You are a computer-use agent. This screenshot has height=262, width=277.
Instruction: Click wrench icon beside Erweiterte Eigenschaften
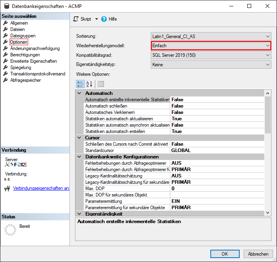tap(6, 61)
